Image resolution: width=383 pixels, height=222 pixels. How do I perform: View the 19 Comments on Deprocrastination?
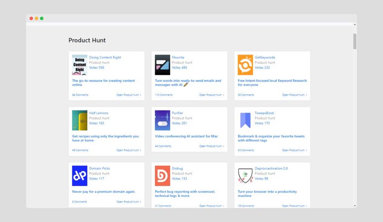pos(246,206)
